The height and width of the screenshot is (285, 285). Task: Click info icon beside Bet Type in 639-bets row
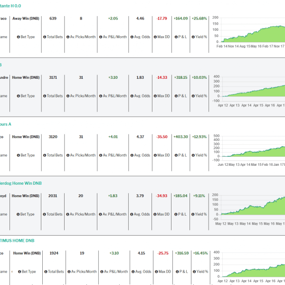tap(19, 37)
